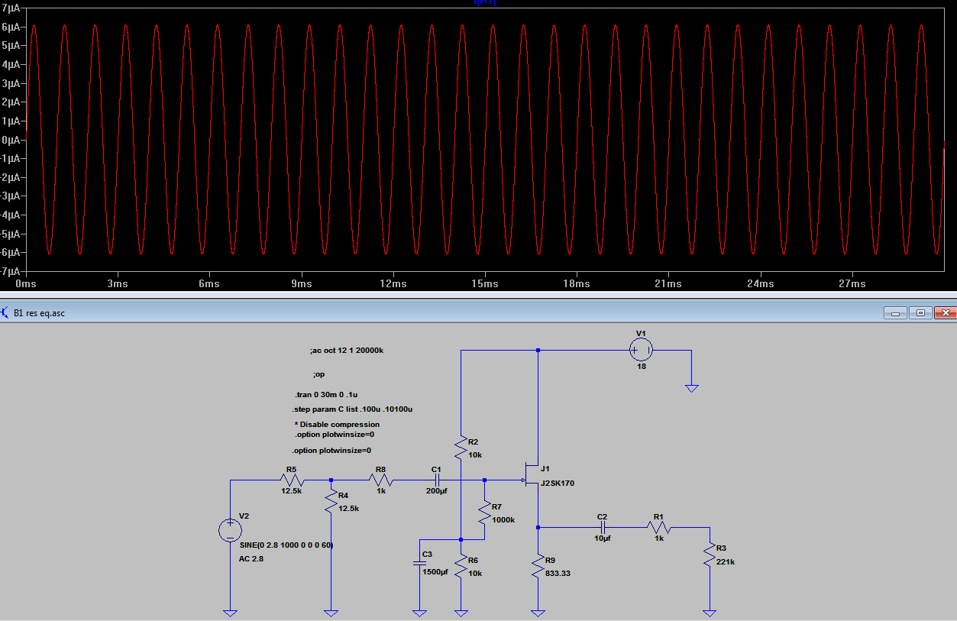Select the V1 voltage source symbol
This screenshot has height=621, width=957.
(640, 351)
